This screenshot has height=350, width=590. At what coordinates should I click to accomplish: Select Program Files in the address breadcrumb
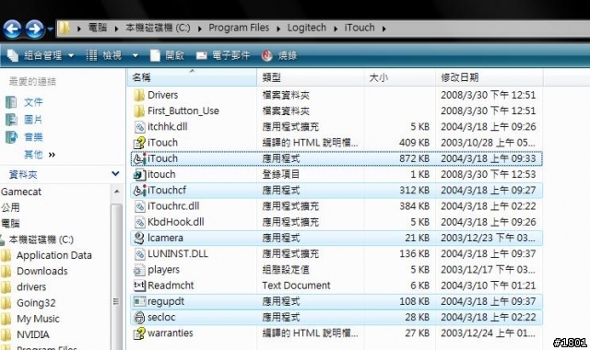[x=239, y=28]
